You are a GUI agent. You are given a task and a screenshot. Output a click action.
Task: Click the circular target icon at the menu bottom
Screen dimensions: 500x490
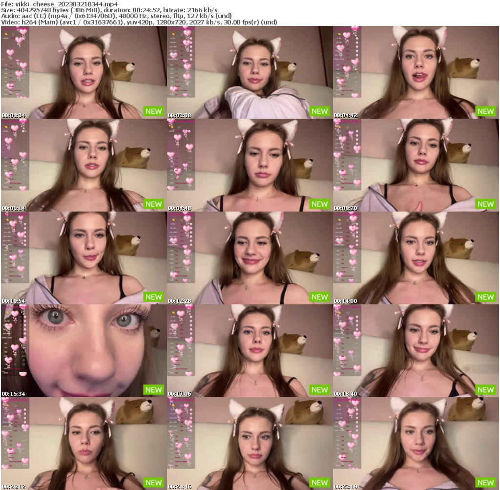coord(23,95)
